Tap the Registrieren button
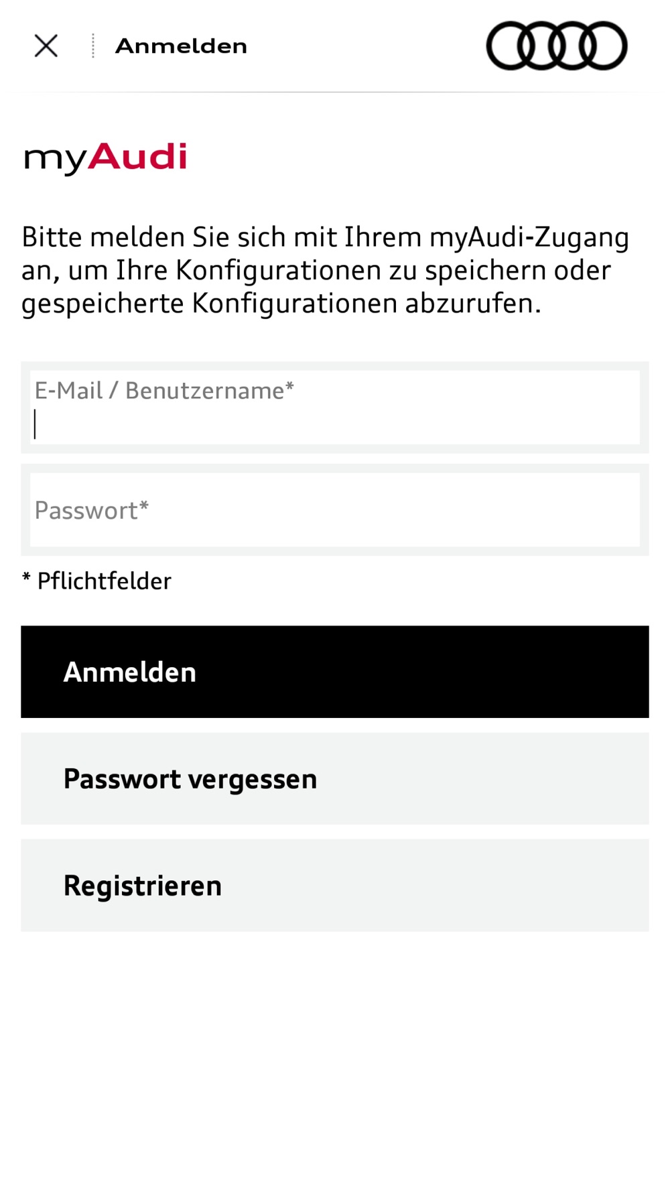The width and height of the screenshot is (670, 1192). point(335,885)
